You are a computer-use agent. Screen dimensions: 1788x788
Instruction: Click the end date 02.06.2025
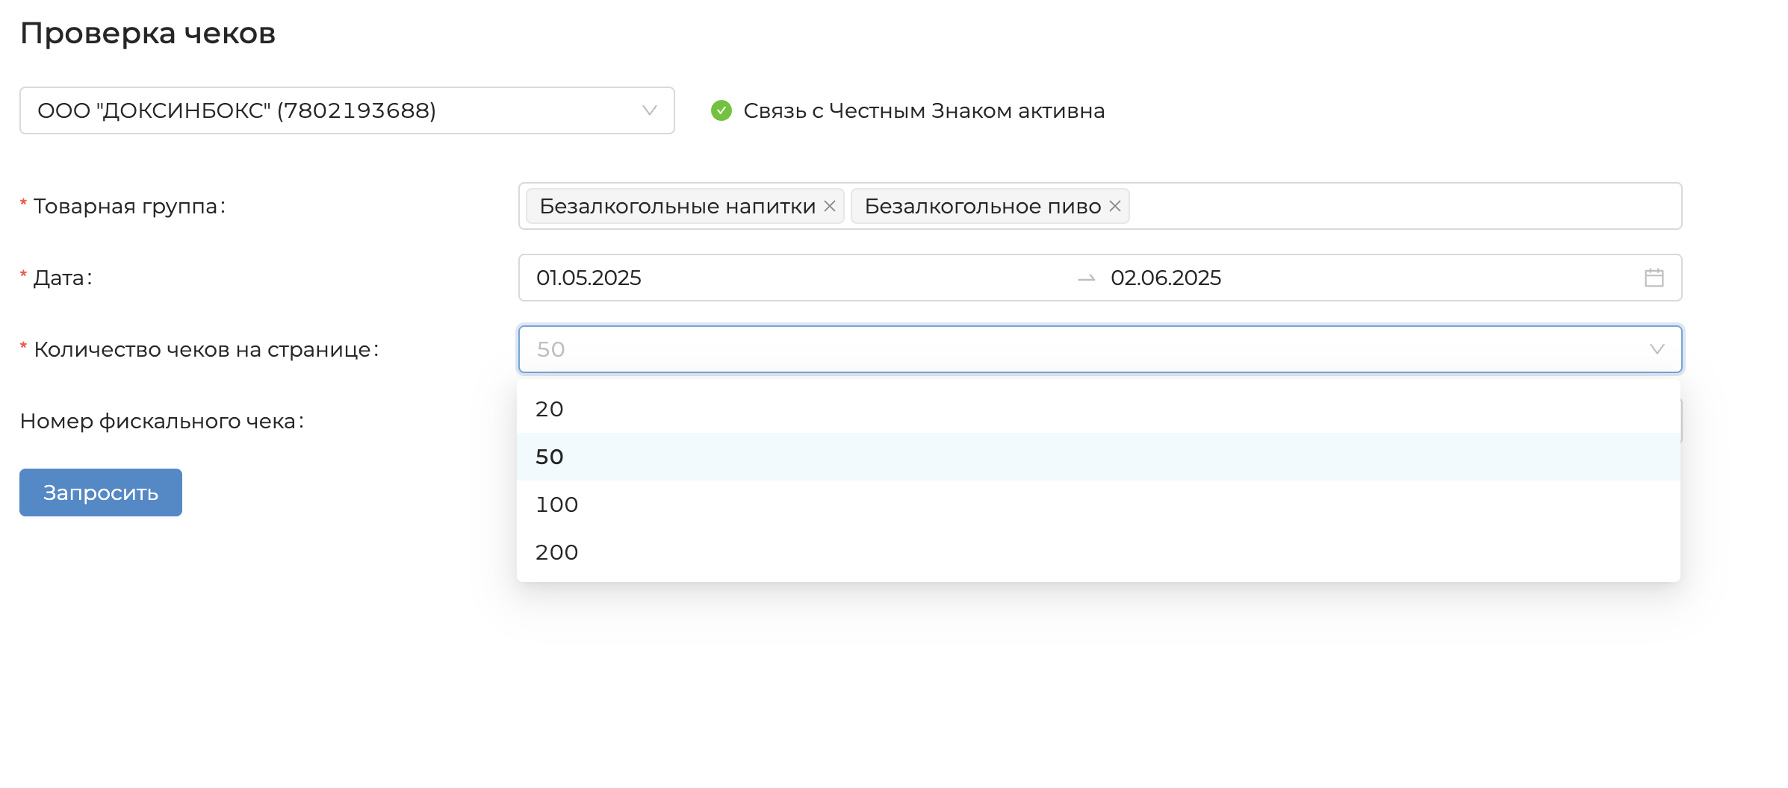click(x=1165, y=278)
